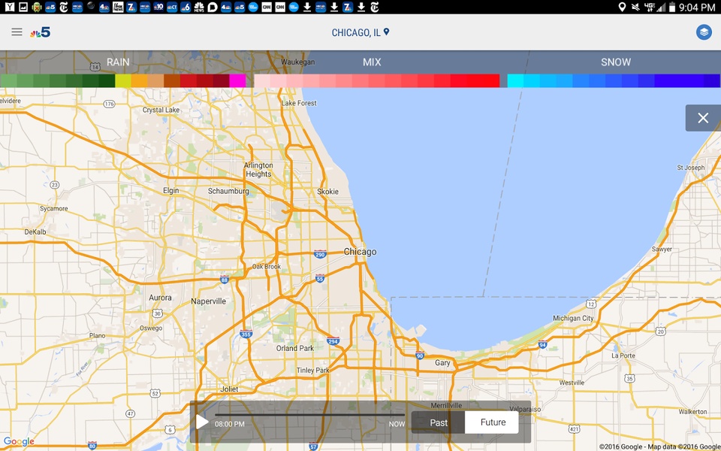Tap the NBC 5 logo
The image size is (721, 451).
click(x=40, y=32)
